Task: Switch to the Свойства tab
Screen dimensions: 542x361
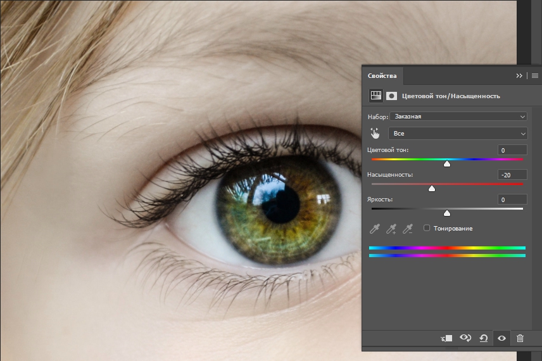Action: (x=382, y=76)
